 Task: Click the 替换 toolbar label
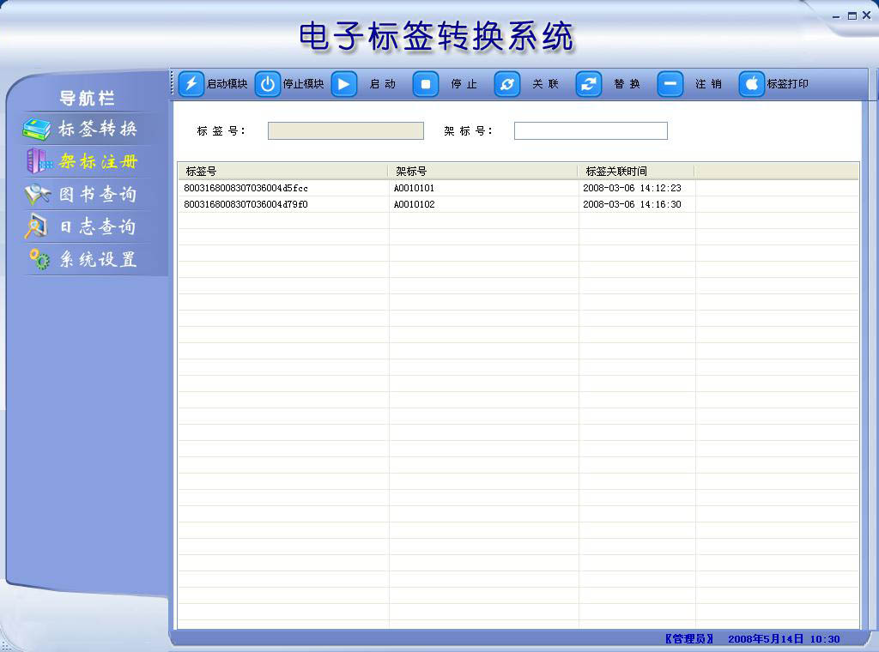(x=627, y=84)
